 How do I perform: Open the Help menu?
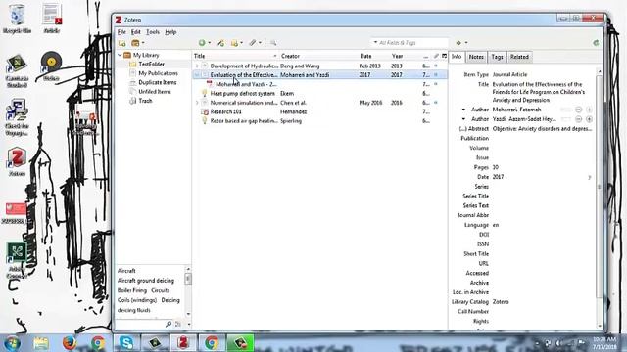(170, 32)
